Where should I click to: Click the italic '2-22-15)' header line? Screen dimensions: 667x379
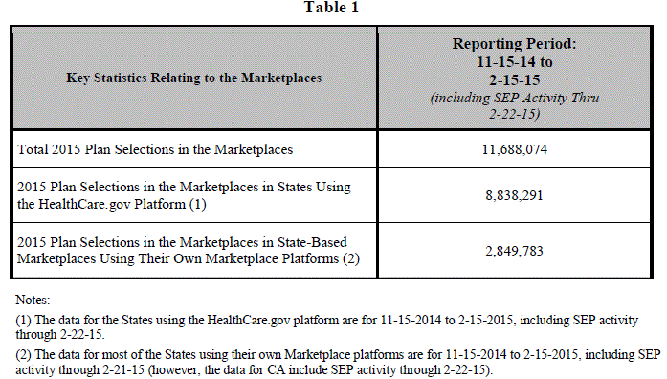tap(514, 114)
